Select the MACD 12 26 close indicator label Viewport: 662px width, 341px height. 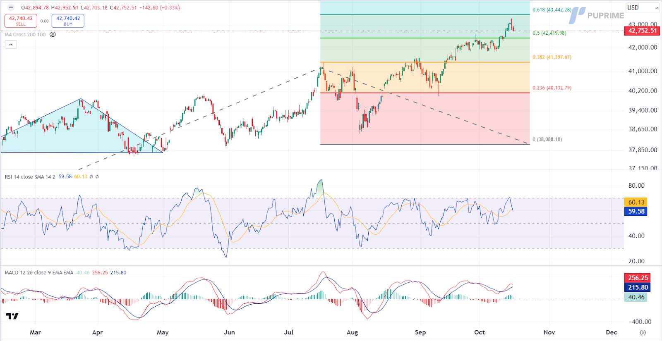pos(39,272)
